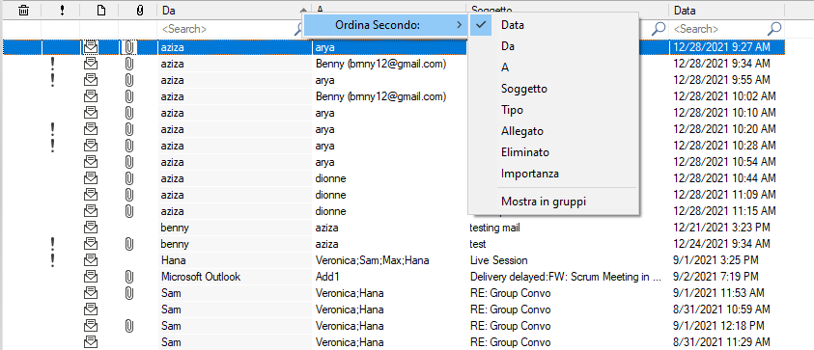814x350 pixels.
Task: Click envelope icon on Sam 8/31/2021 11:29 AM row
Action: [x=91, y=341]
